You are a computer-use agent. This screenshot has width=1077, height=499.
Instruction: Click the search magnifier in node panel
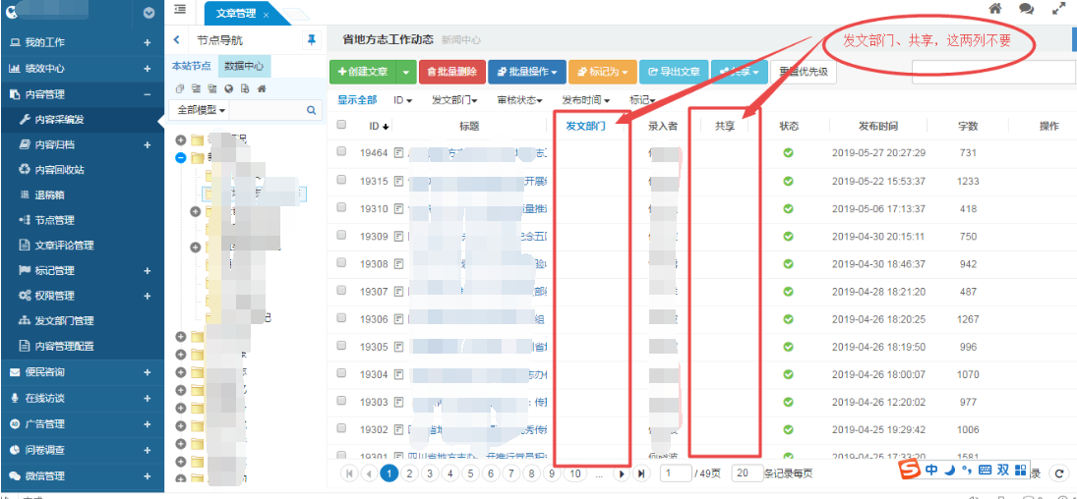click(x=312, y=111)
